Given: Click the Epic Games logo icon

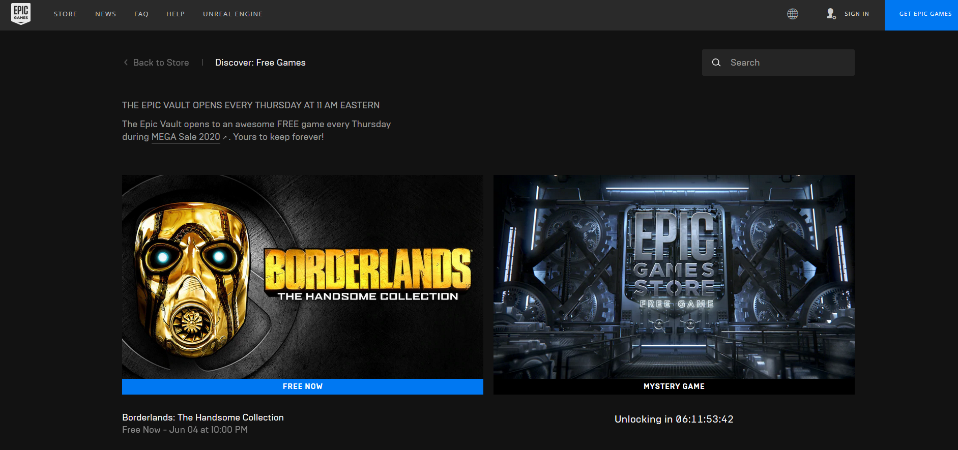Looking at the screenshot, I should tap(21, 14).
